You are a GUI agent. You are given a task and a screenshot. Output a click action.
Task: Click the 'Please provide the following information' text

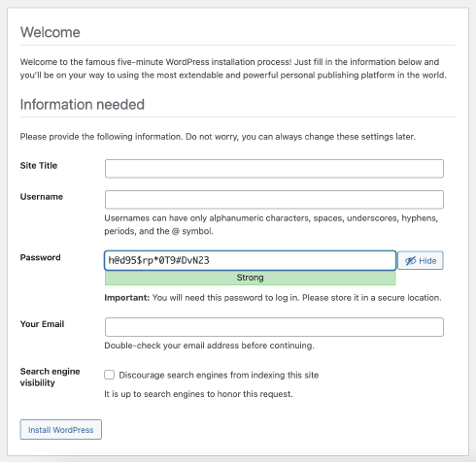[218, 137]
